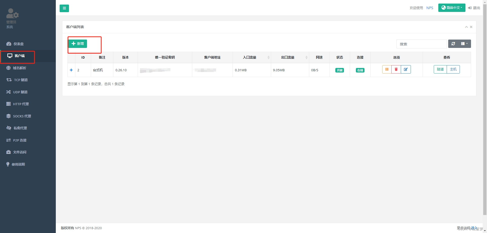Go to UDP 隧道 section

coord(28,92)
